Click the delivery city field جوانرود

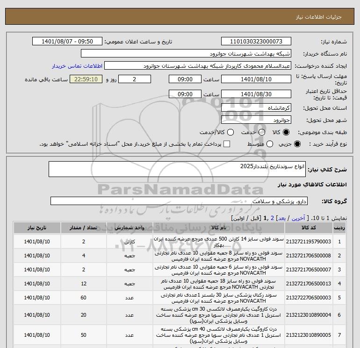(x=256, y=120)
